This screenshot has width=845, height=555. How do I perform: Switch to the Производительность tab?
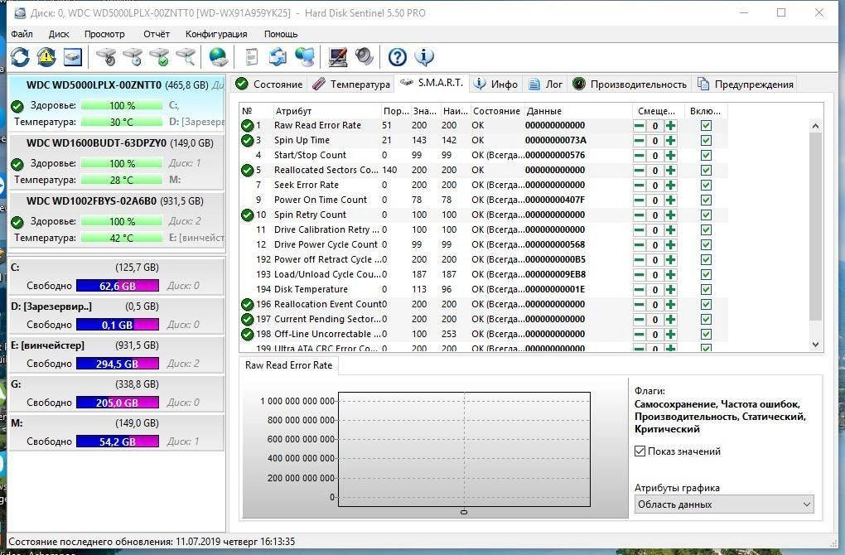[630, 84]
